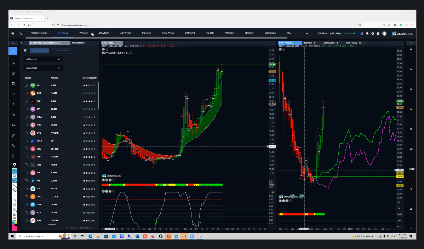Add a new workspace tab with plus

307,34
